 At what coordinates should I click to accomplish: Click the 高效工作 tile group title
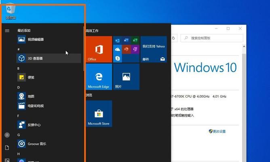pos(92,31)
